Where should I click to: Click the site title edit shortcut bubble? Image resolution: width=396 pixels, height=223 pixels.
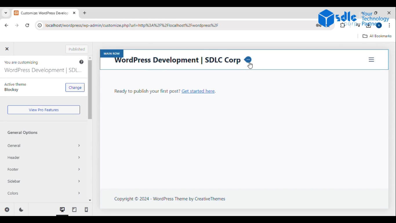(x=248, y=60)
